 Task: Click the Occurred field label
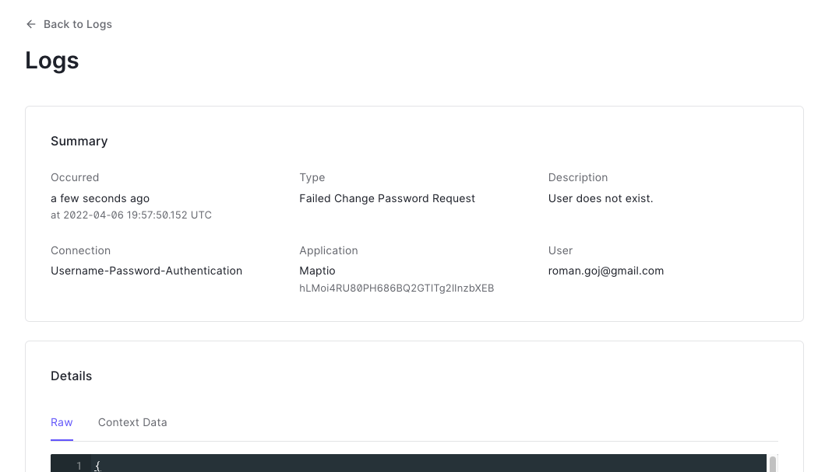pos(75,177)
